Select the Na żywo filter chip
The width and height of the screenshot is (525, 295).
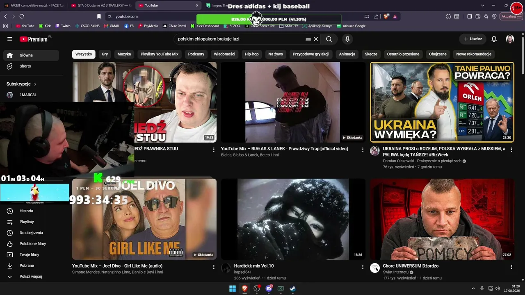pyautogui.click(x=276, y=54)
